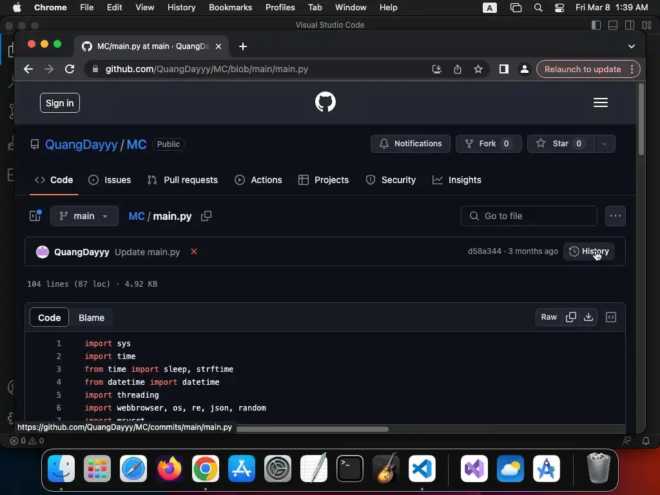Open Spotlight search in menu bar
Screen dimensions: 660x495
[538, 8]
